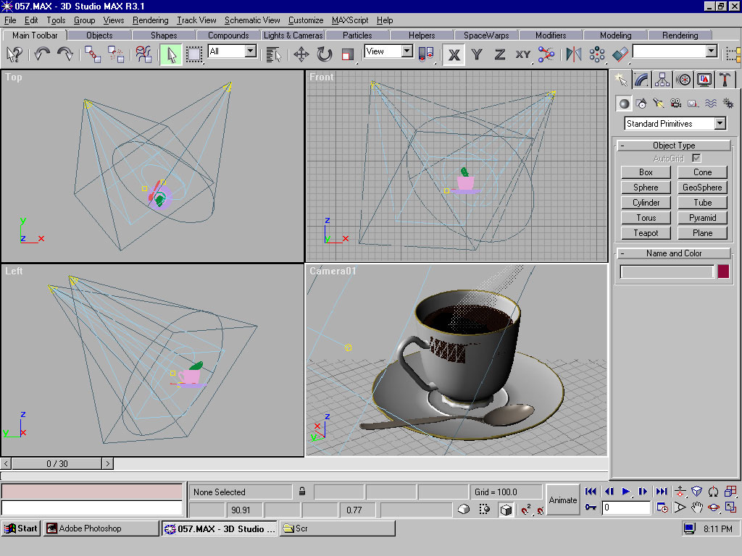Screen dimensions: 742x556
Task: Open the Standard Primitives dropdown
Action: (x=674, y=123)
